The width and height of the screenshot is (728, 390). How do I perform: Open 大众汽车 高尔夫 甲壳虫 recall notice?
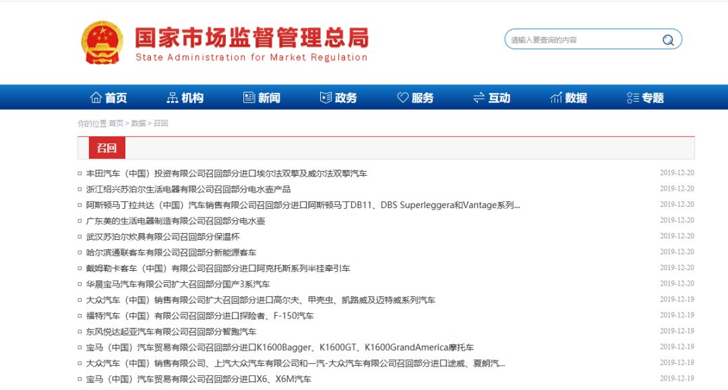click(260, 300)
